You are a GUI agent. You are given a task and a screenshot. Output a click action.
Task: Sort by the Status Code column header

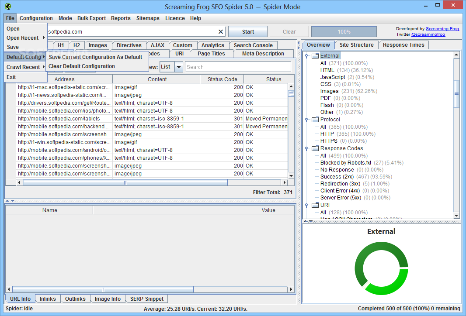coord(222,79)
